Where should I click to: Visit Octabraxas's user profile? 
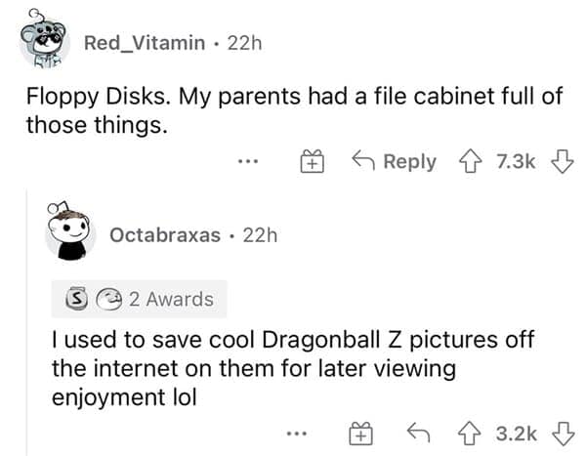point(164,235)
